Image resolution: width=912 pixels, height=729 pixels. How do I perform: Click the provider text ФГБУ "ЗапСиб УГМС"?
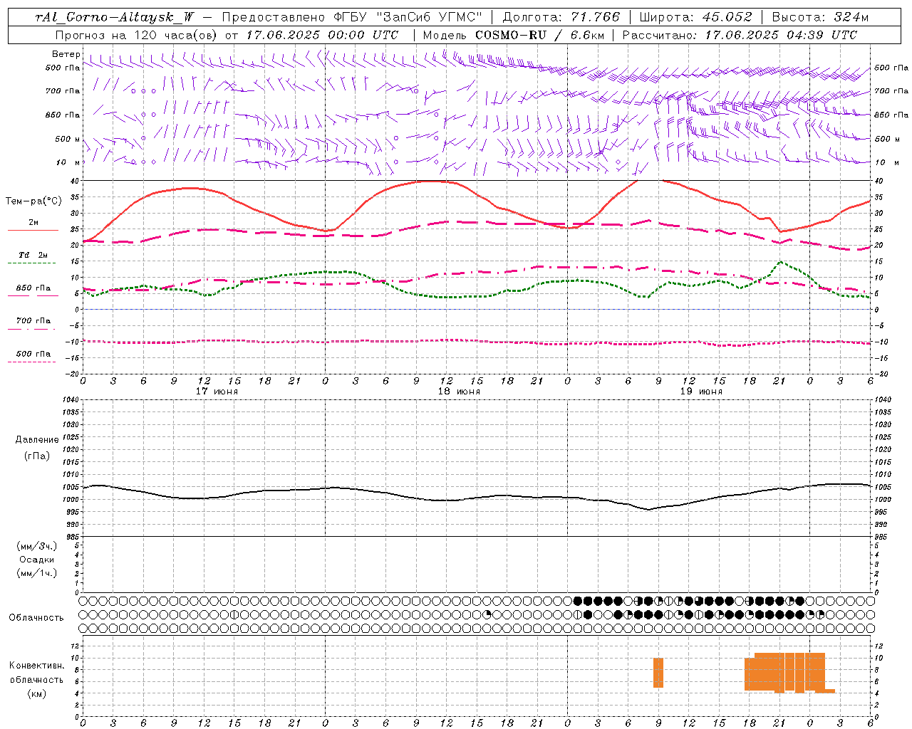coord(408,16)
